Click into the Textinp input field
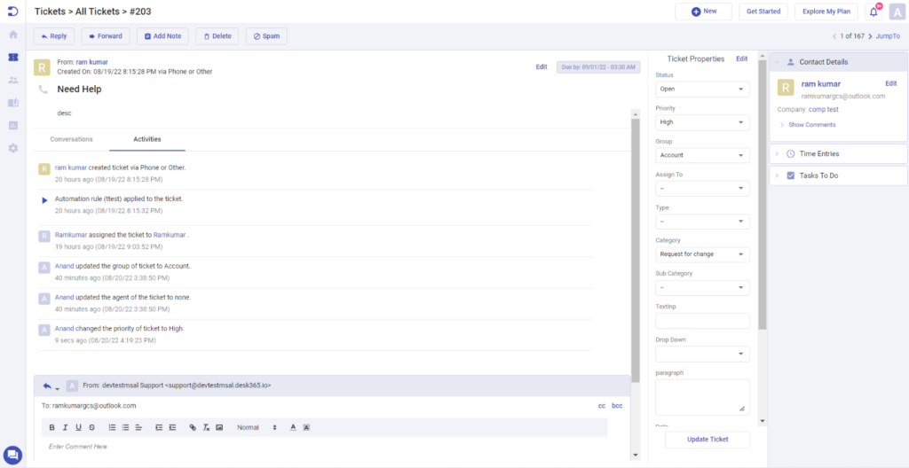Screen dimensions: 909x468 (x=702, y=321)
